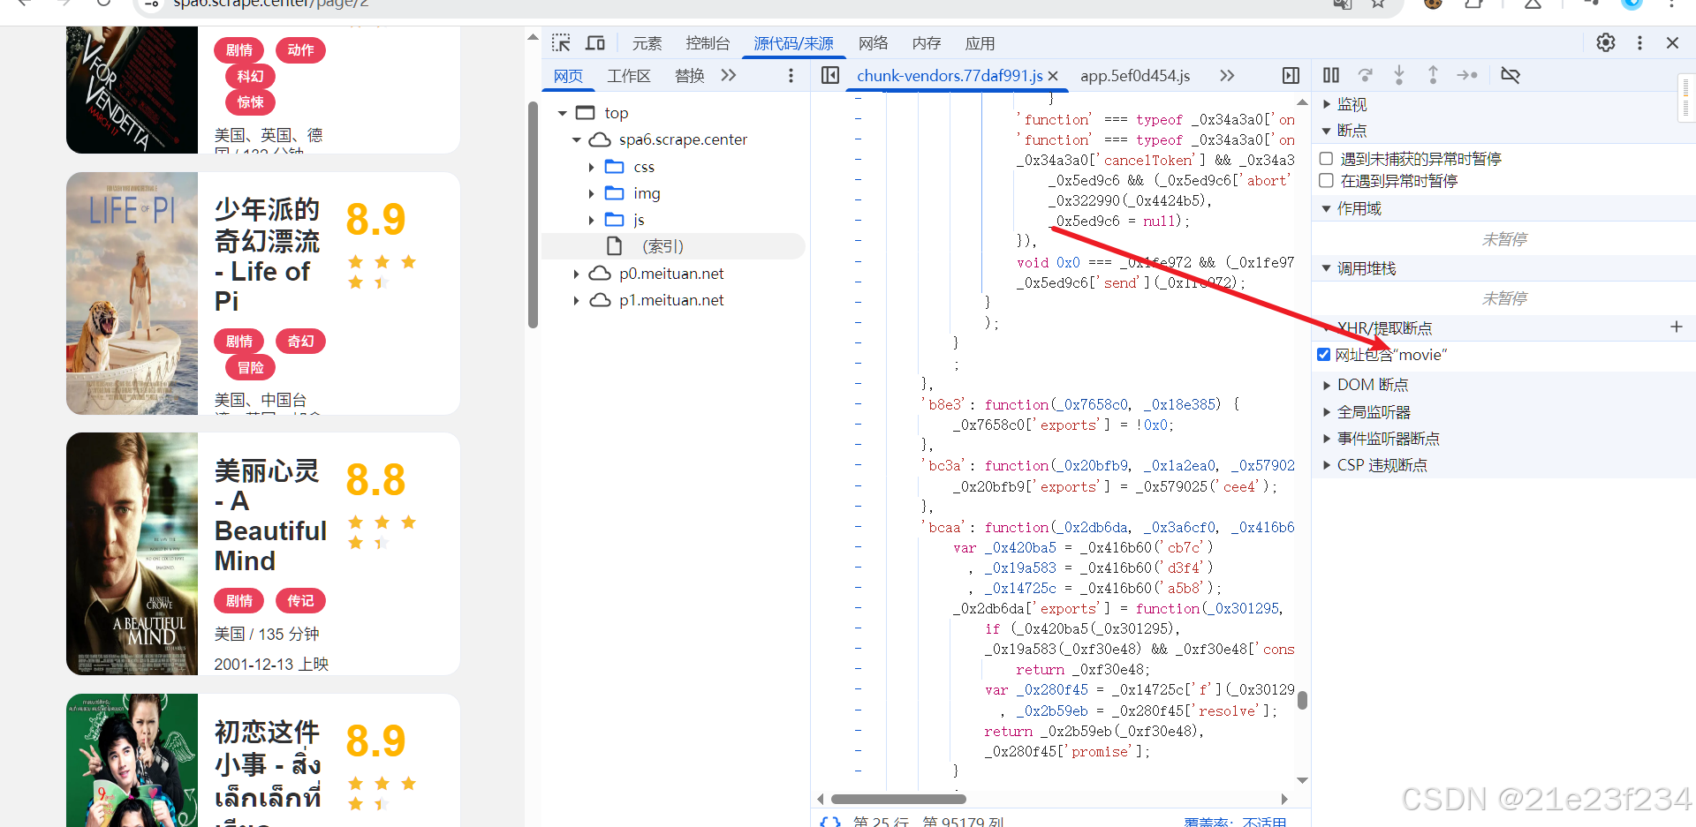Expand the 事件监听器断点 section
The image size is (1696, 827).
tap(1326, 439)
